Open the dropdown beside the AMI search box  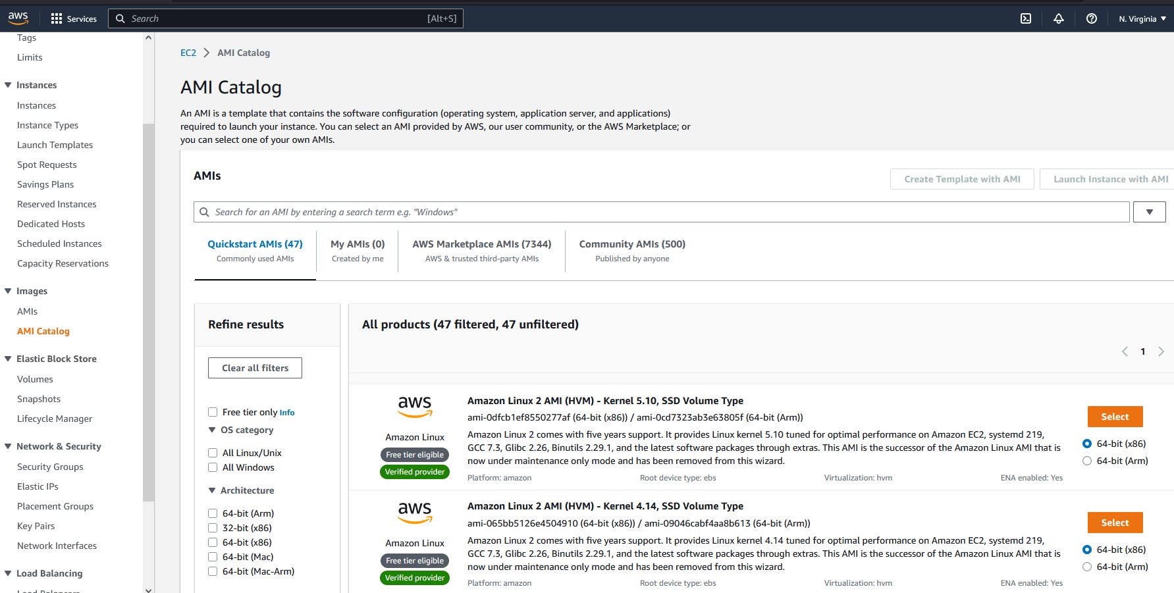(1150, 212)
